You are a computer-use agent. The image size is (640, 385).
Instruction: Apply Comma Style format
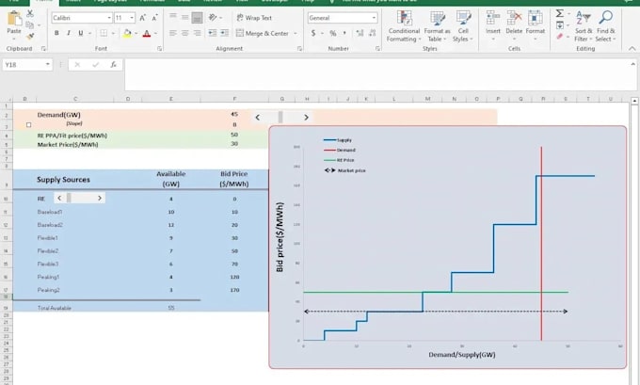point(344,33)
